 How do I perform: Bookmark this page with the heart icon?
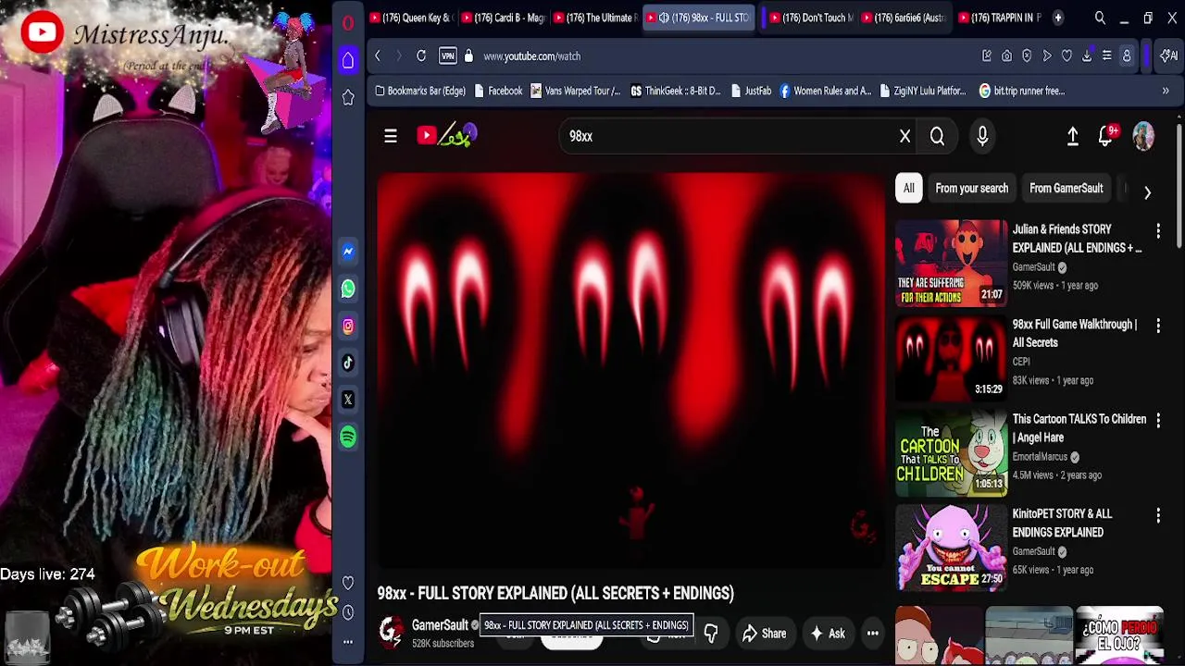1066,56
